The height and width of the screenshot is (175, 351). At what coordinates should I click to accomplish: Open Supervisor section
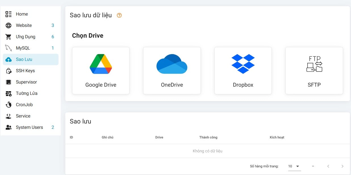31,82
